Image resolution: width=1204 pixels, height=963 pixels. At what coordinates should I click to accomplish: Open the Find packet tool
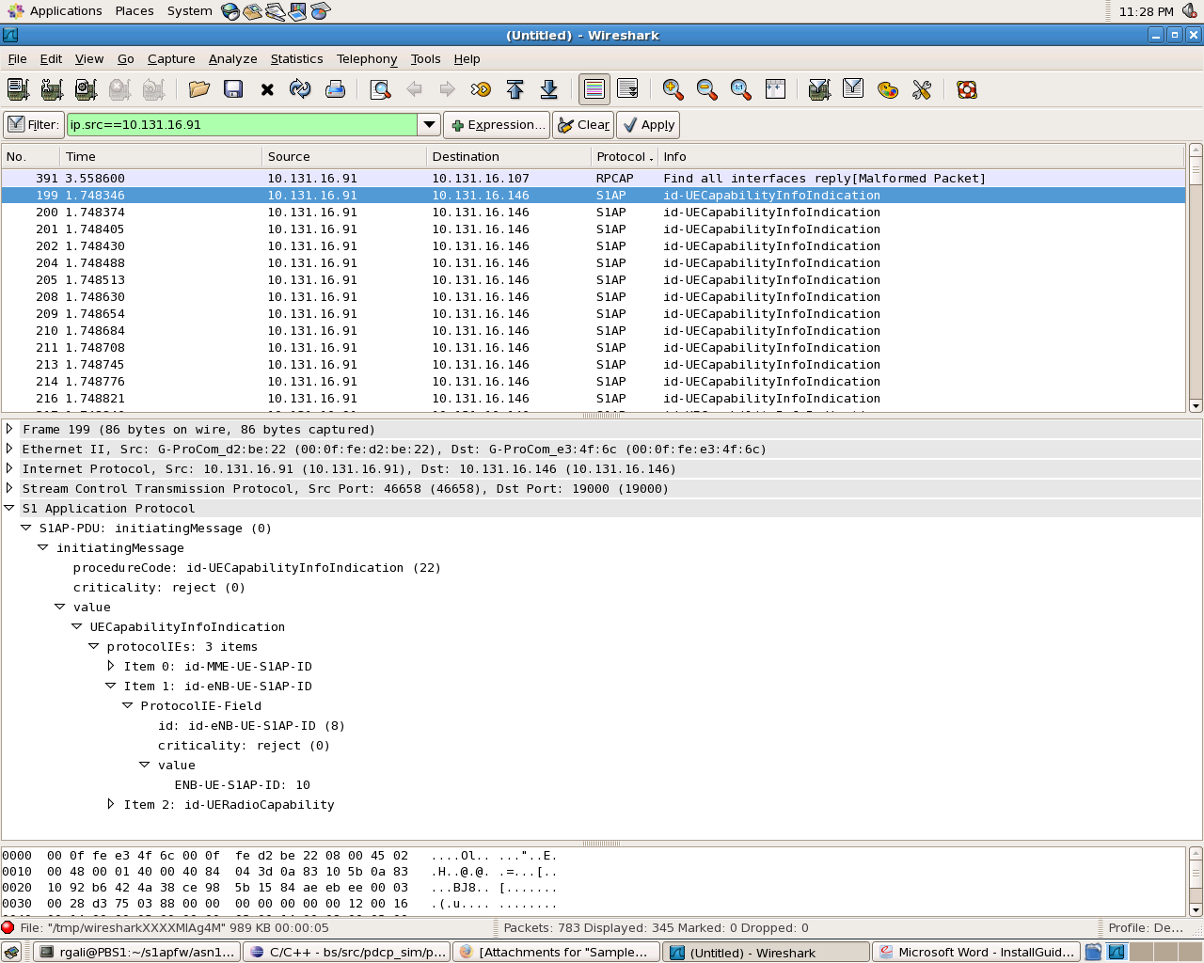pos(380,89)
